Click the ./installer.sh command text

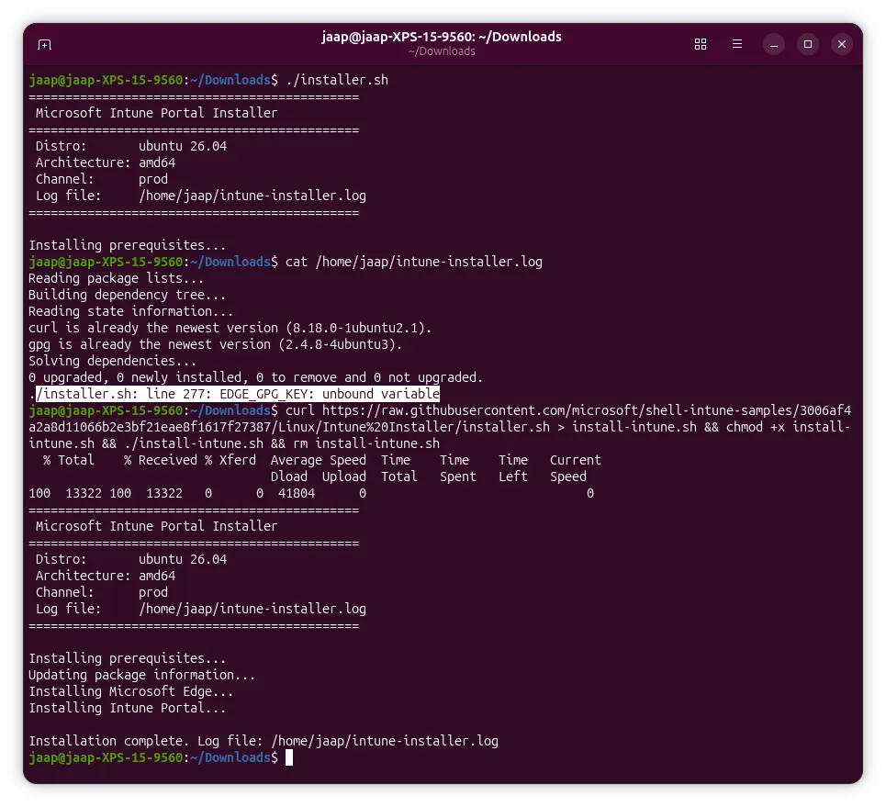click(337, 80)
